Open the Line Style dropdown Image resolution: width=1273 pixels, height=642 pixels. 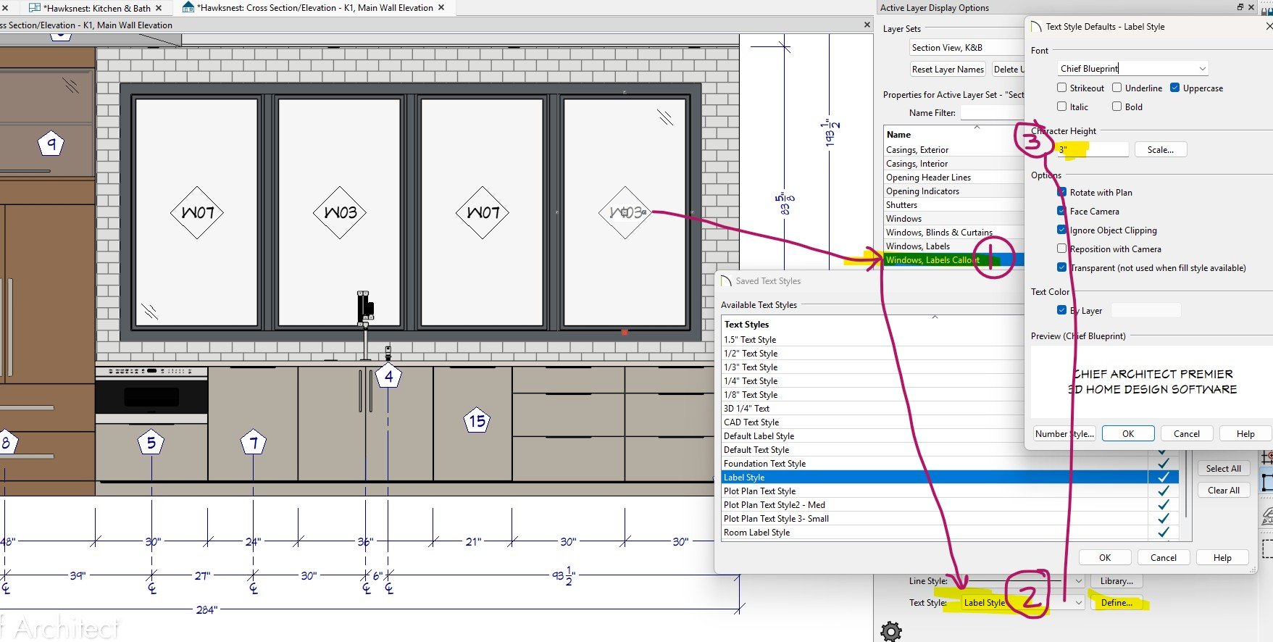1078,581
